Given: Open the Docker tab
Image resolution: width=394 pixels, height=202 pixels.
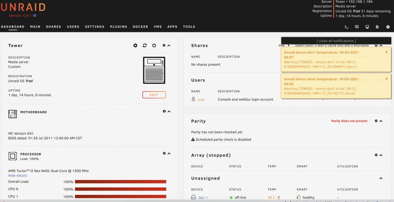Looking at the screenshot, I should coord(141,27).
